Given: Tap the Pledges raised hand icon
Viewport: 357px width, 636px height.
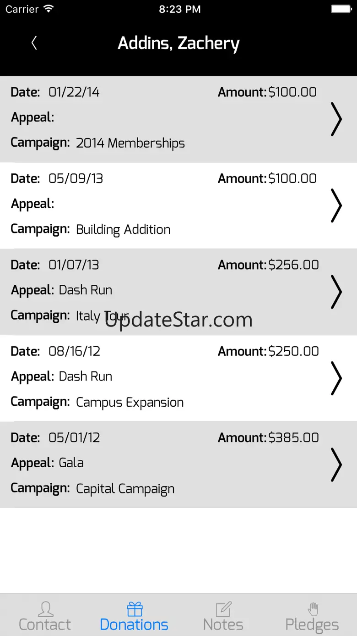Looking at the screenshot, I should click(313, 609).
